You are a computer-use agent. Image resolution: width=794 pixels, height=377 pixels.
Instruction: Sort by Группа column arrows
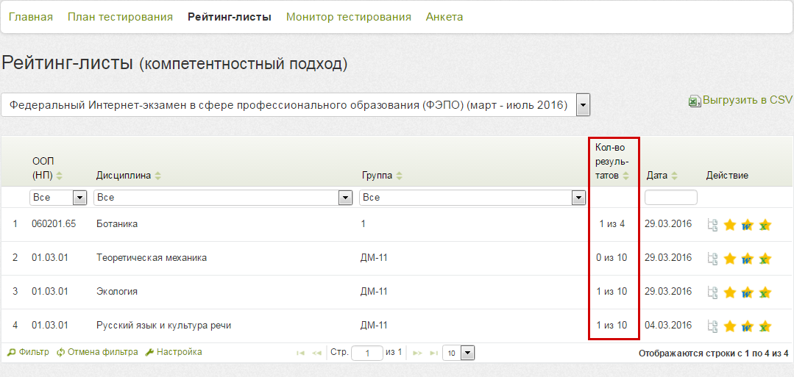tap(399, 176)
